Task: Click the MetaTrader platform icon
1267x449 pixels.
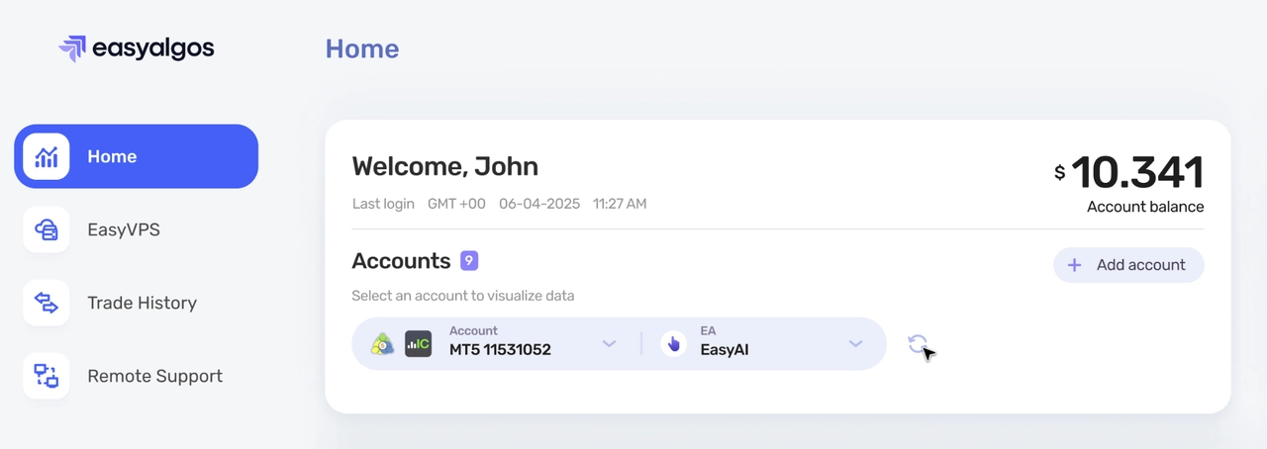Action: click(383, 344)
